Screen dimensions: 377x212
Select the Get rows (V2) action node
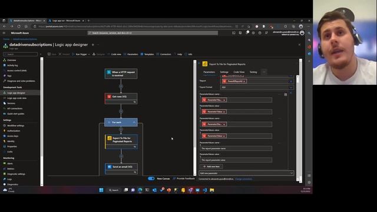(x=121, y=98)
